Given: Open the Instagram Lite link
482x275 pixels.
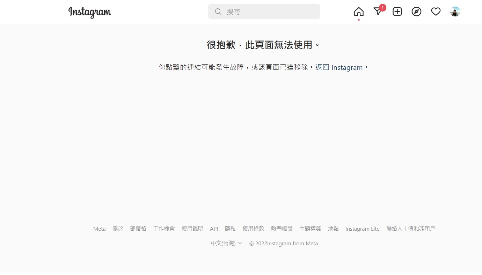Looking at the screenshot, I should 362,229.
